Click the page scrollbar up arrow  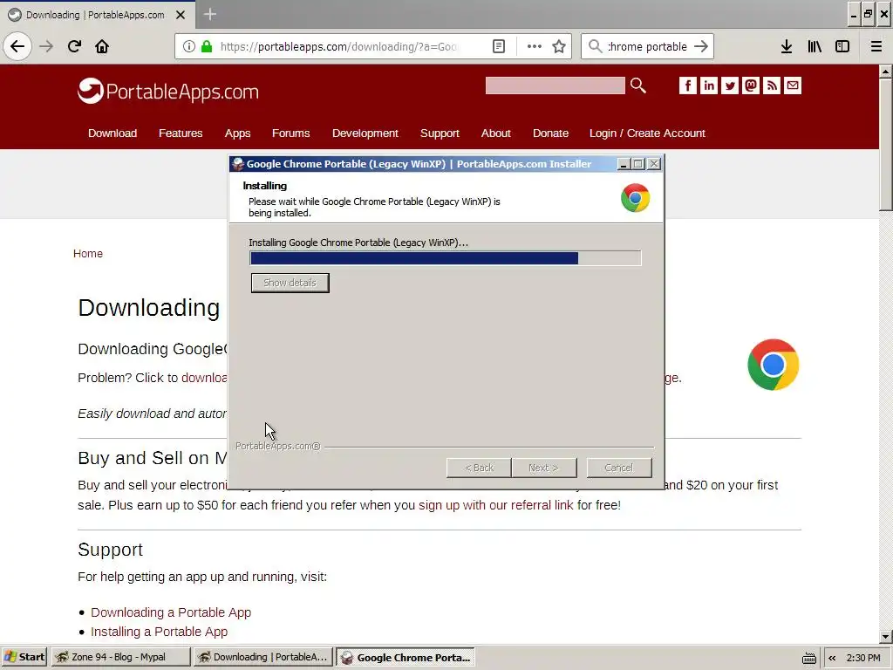pyautogui.click(x=885, y=72)
